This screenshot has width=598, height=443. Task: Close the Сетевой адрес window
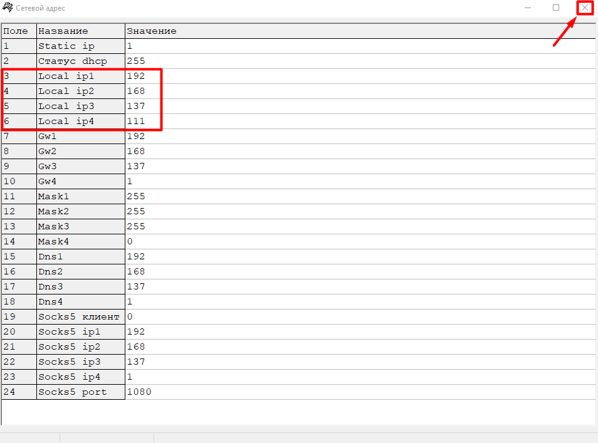pyautogui.click(x=585, y=8)
